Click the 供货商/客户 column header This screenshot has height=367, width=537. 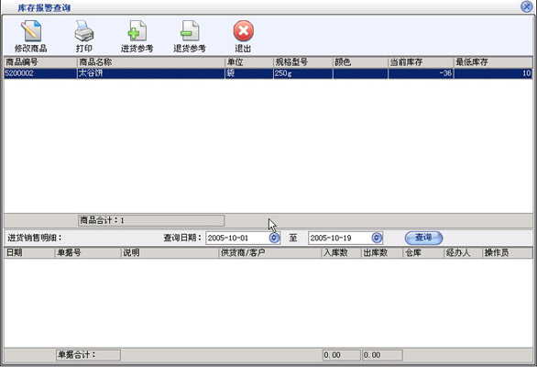click(269, 253)
